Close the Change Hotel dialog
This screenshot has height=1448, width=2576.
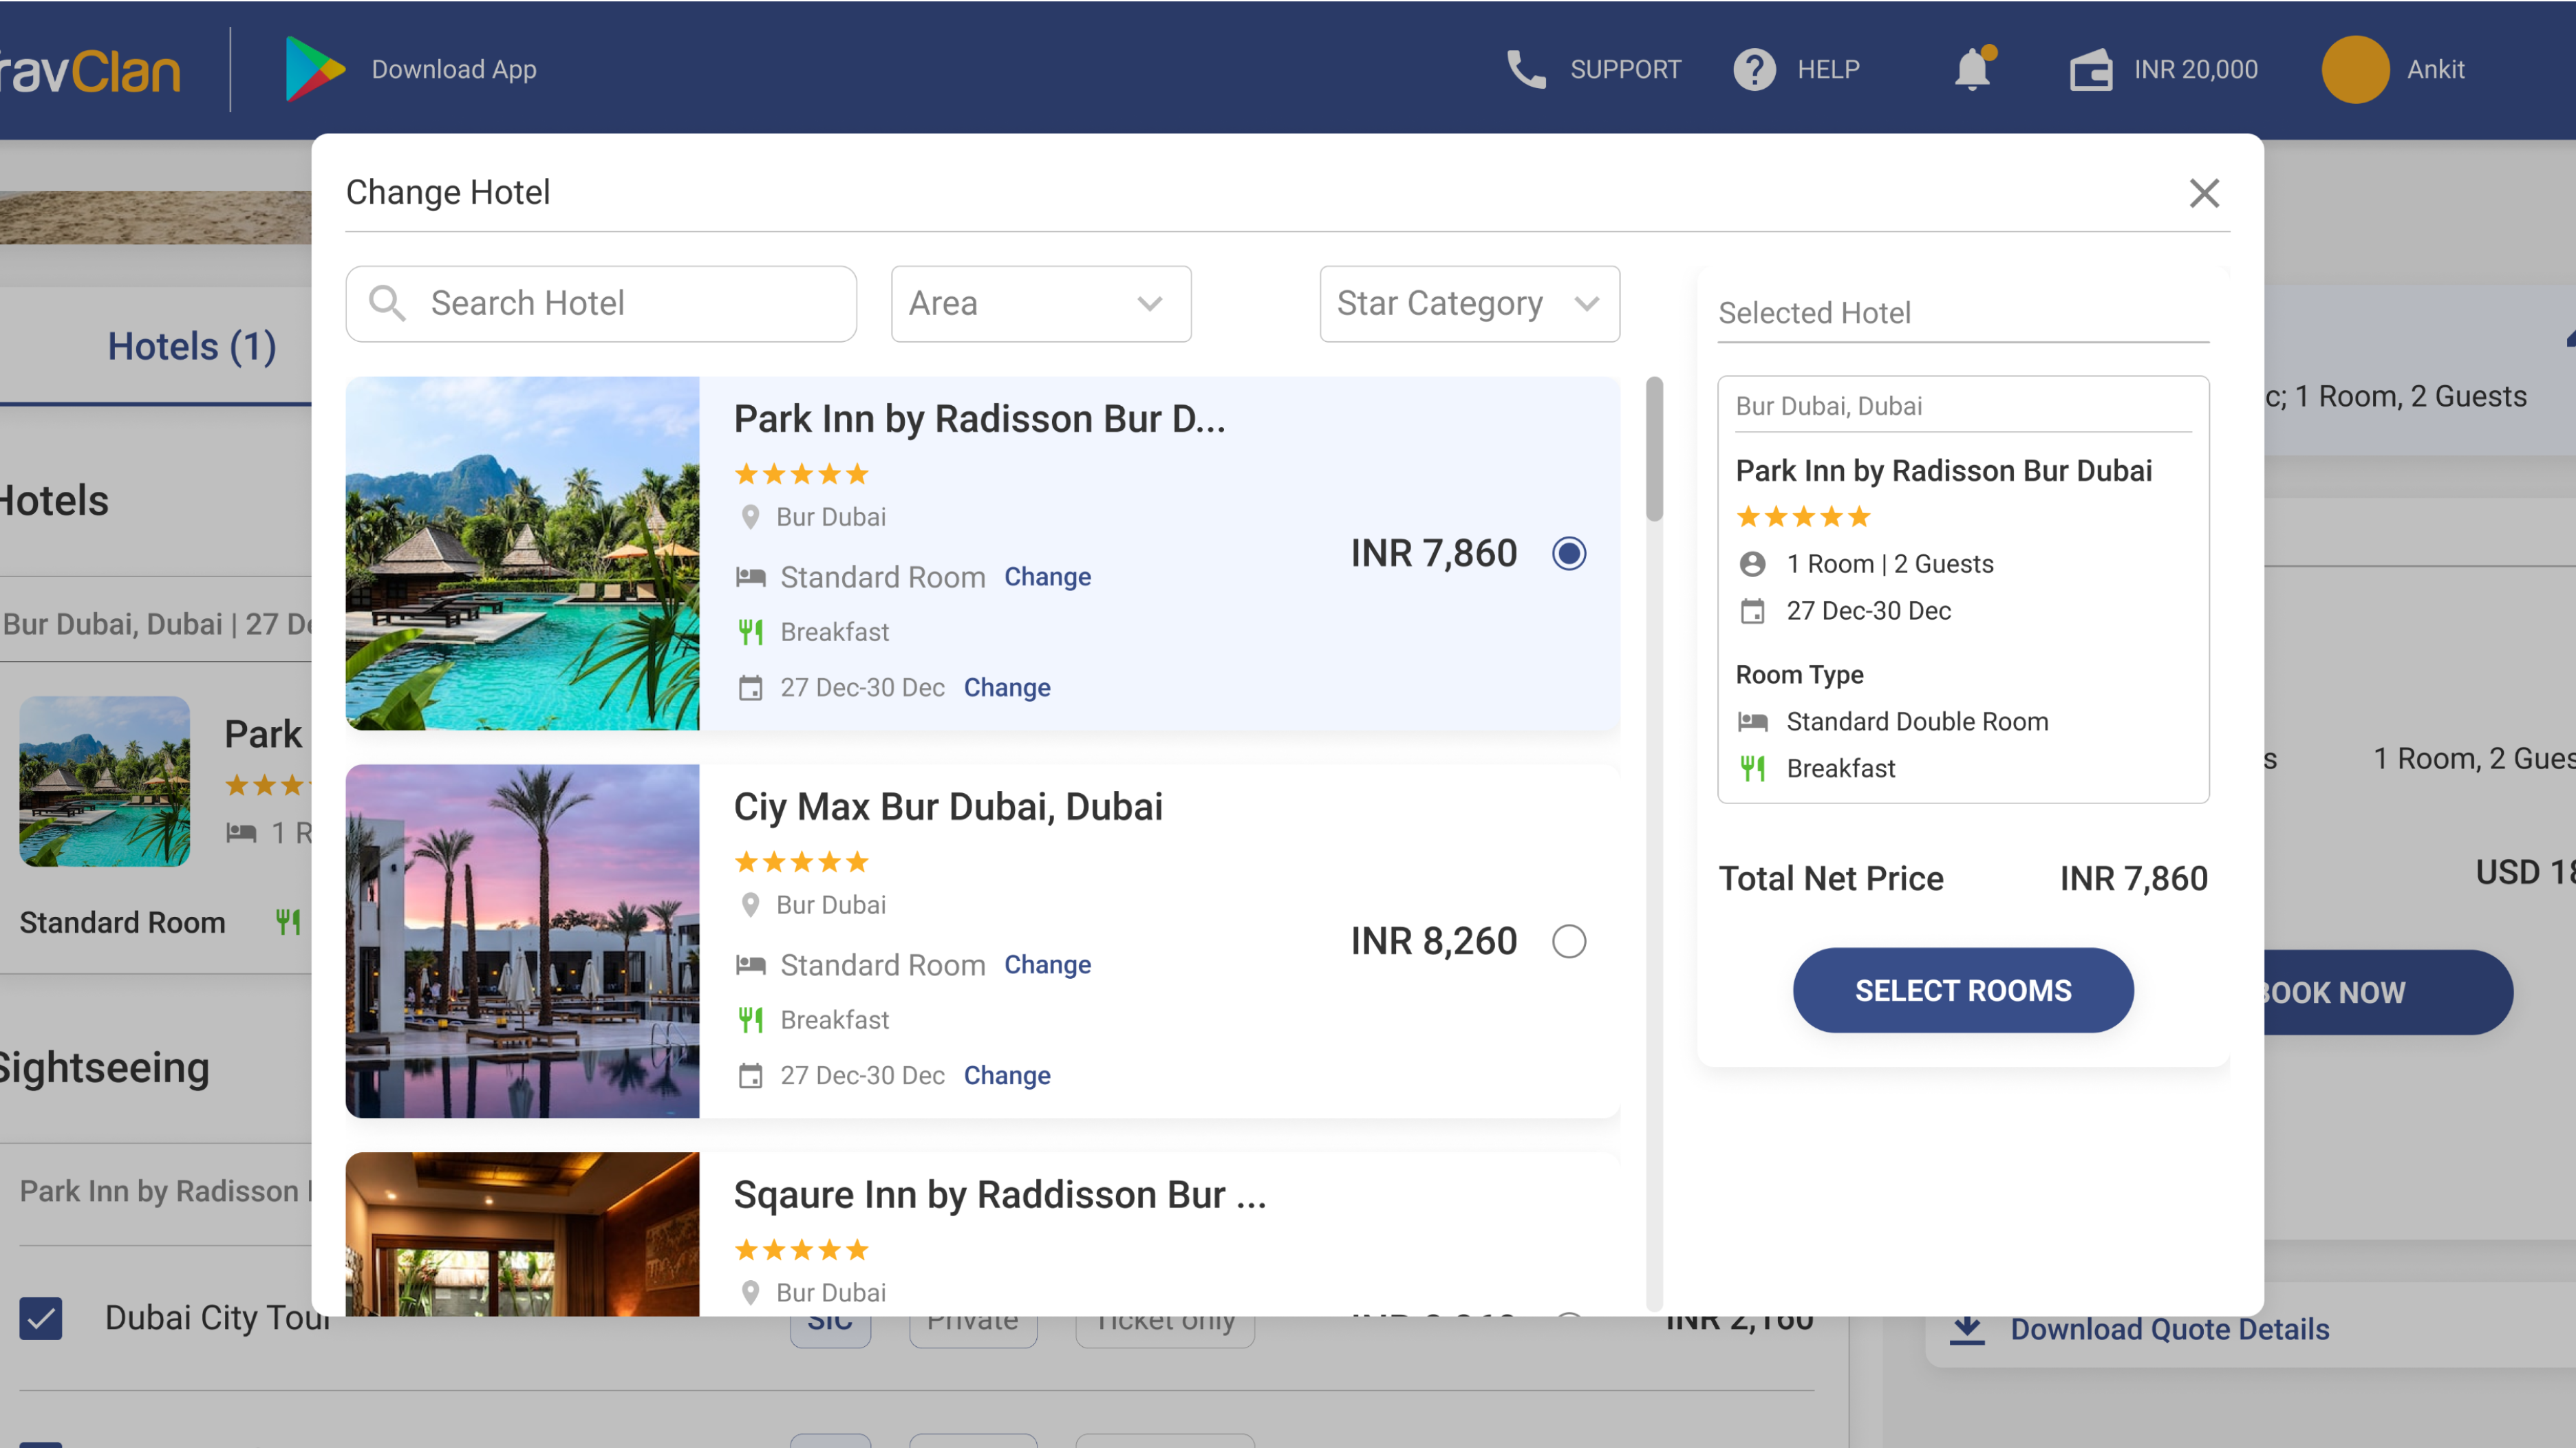click(x=2204, y=193)
